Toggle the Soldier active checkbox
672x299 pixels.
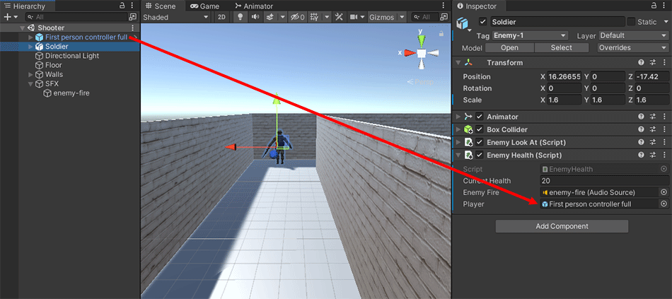point(483,22)
